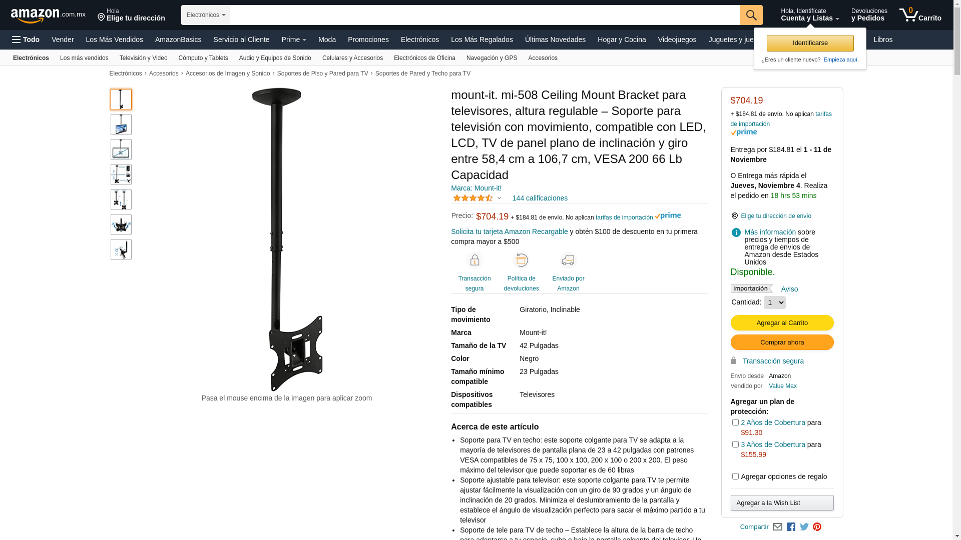Screen dimensions: 961x540
Task: Share the product on Twitter icon
Action: pyautogui.click(x=804, y=527)
